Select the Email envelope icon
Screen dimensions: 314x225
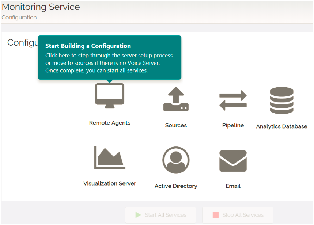click(233, 161)
